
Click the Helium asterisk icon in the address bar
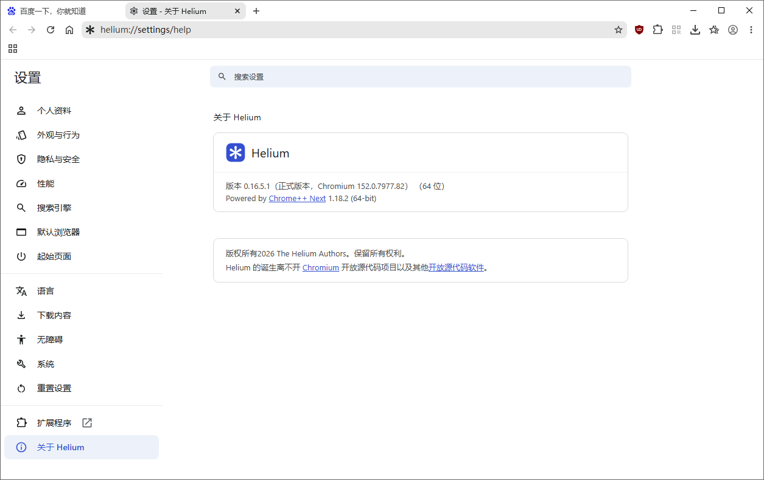coord(90,30)
